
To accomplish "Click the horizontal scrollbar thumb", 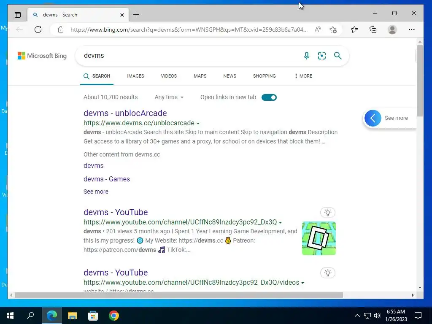I will click(x=179, y=295).
